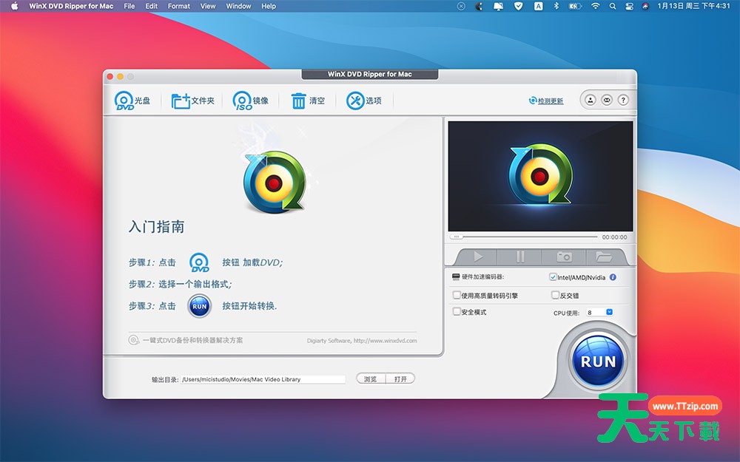Open the Format menu in menu bar

[x=178, y=6]
